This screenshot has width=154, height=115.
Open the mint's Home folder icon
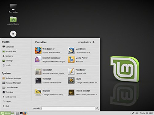(13, 21)
